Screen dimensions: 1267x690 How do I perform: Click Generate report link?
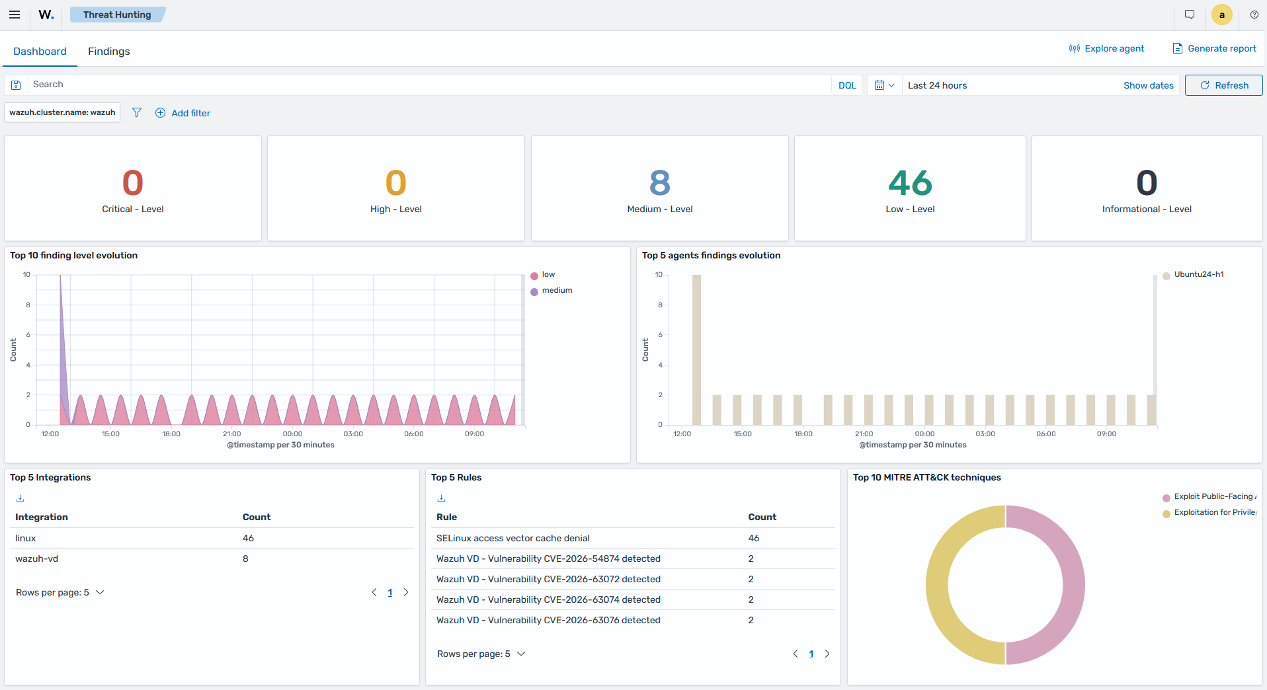[1214, 48]
